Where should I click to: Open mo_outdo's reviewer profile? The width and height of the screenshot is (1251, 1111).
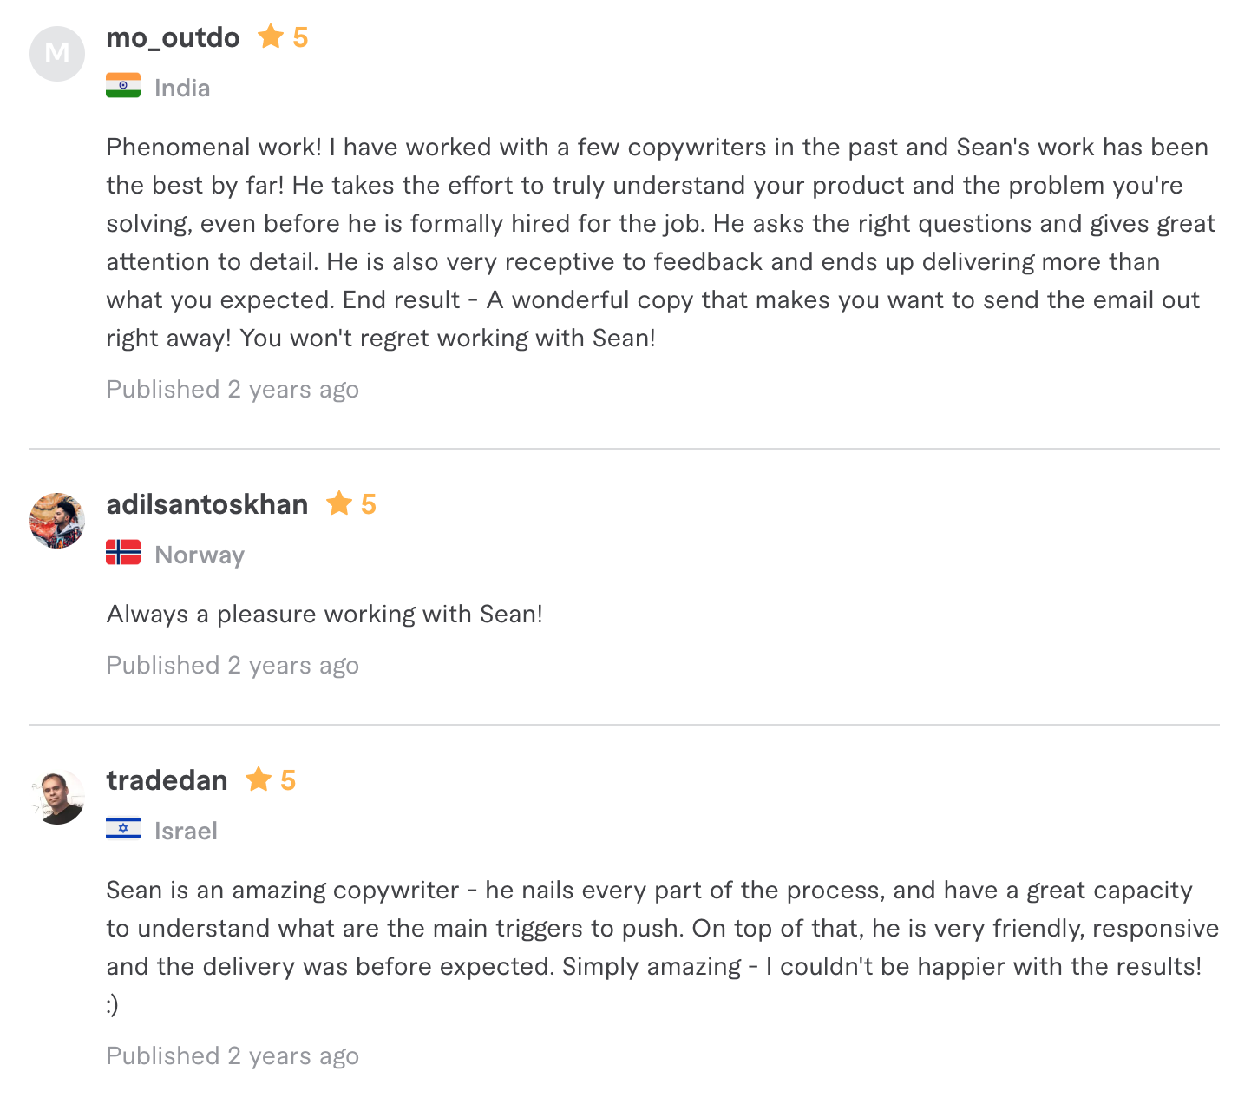pyautogui.click(x=173, y=37)
